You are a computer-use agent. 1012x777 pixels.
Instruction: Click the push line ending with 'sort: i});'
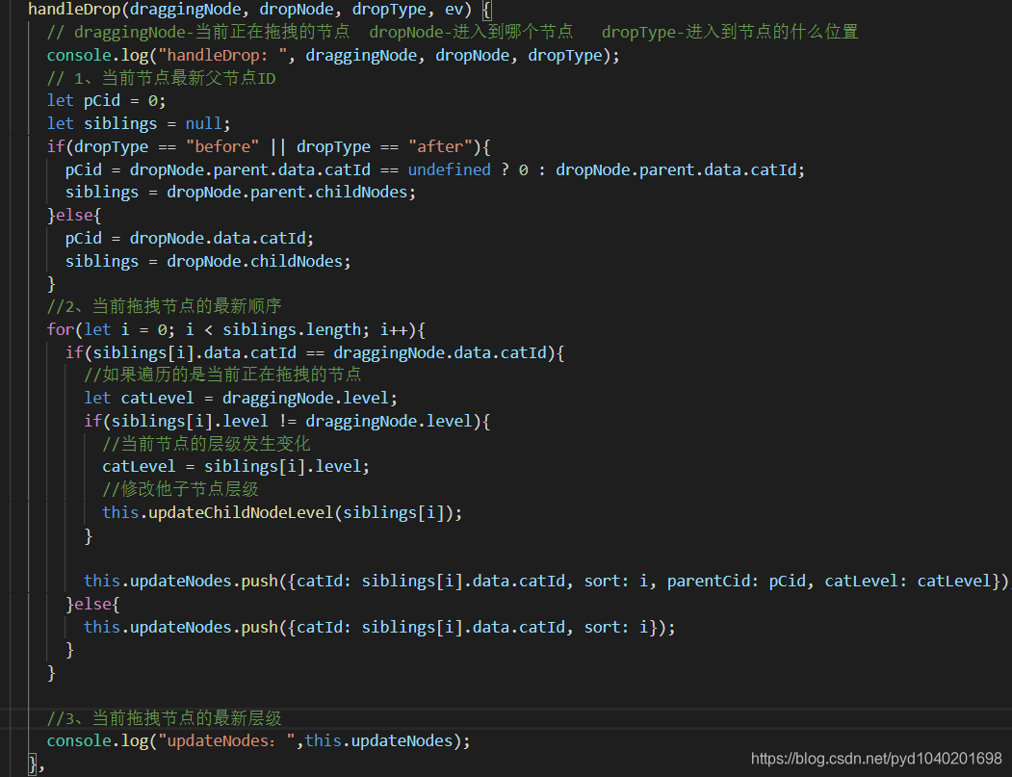point(379,627)
